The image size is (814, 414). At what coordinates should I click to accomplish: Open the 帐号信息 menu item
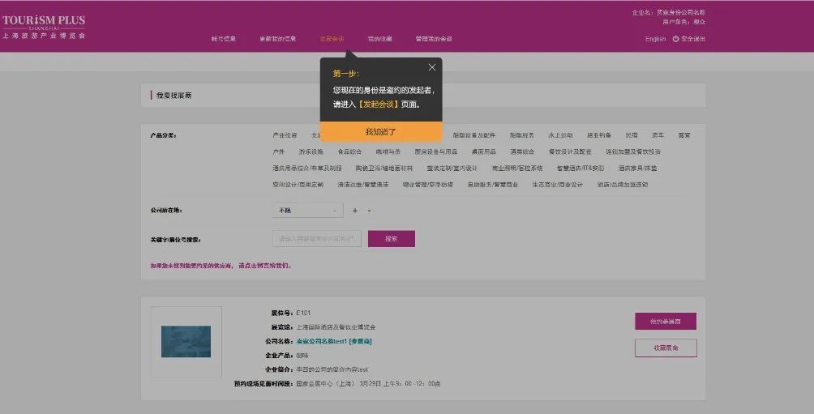(223, 39)
